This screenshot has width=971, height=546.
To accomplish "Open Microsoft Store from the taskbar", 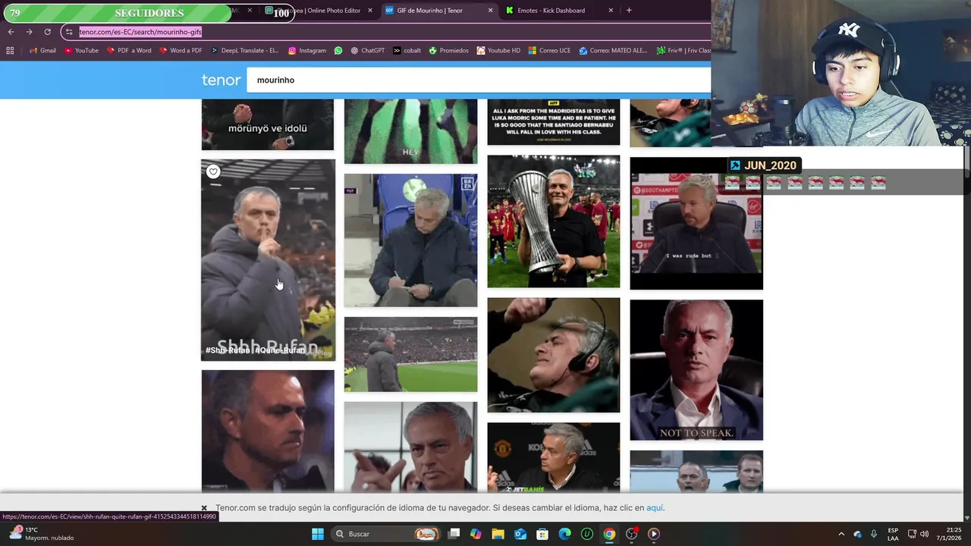I will click(542, 534).
